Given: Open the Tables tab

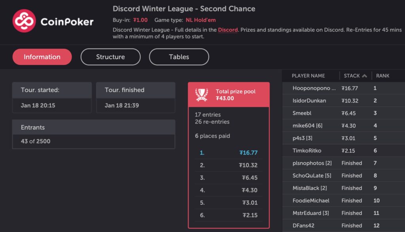Looking at the screenshot, I should click(179, 56).
